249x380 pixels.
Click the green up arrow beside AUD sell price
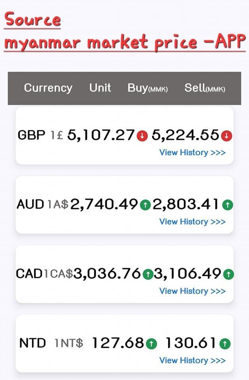pyautogui.click(x=227, y=205)
